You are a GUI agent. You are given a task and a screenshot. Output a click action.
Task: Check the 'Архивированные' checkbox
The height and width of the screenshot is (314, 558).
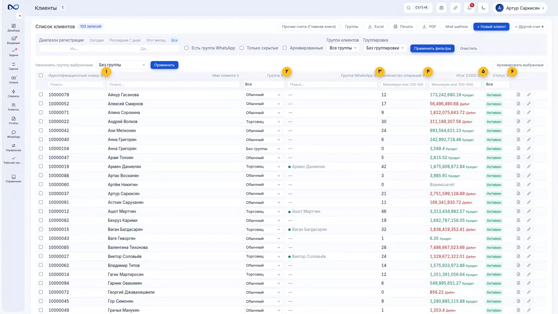[x=285, y=48]
